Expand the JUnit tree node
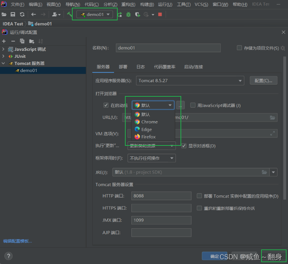The width and height of the screenshot is (288, 264). pos(3,56)
